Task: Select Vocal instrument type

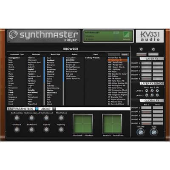Action: (11, 104)
